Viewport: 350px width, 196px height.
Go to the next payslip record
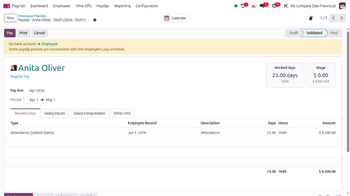pyautogui.click(x=342, y=18)
